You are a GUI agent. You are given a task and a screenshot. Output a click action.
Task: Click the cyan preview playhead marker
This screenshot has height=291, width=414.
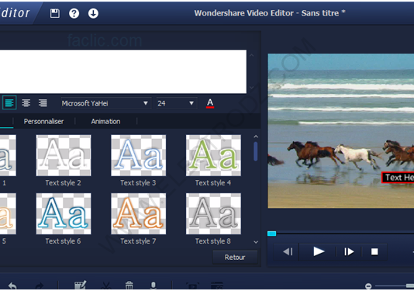[x=271, y=234]
